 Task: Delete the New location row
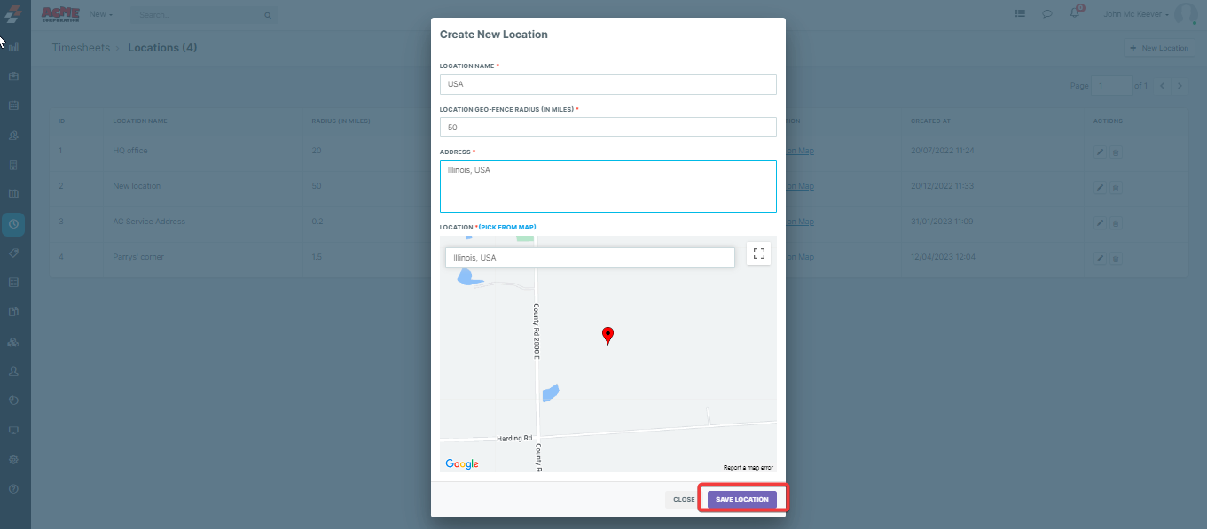(x=1116, y=187)
